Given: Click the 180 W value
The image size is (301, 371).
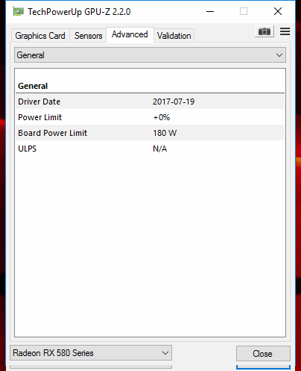Looking at the screenshot, I should click(165, 133).
